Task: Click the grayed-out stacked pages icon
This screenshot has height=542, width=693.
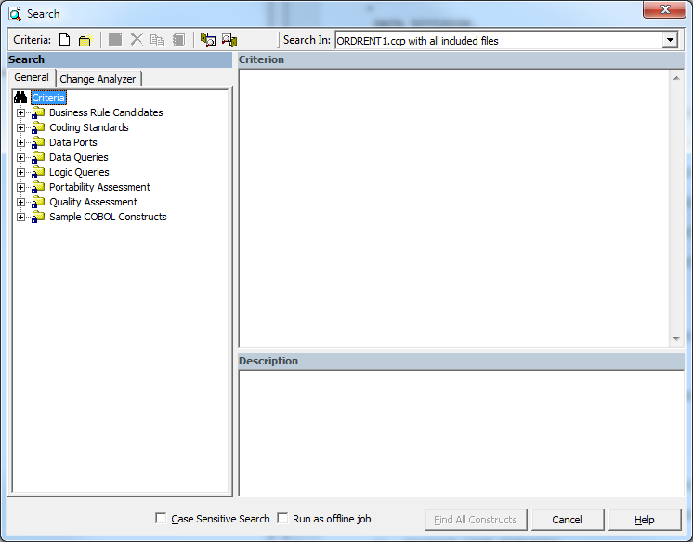Action: tap(178, 40)
